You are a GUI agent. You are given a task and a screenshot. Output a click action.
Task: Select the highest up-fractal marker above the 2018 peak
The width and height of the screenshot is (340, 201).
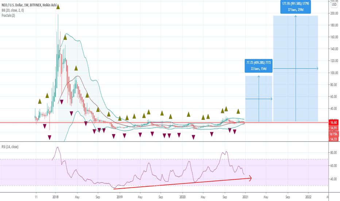click(58, 7)
